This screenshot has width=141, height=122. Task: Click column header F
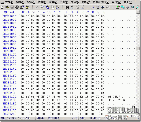coord(104,12)
